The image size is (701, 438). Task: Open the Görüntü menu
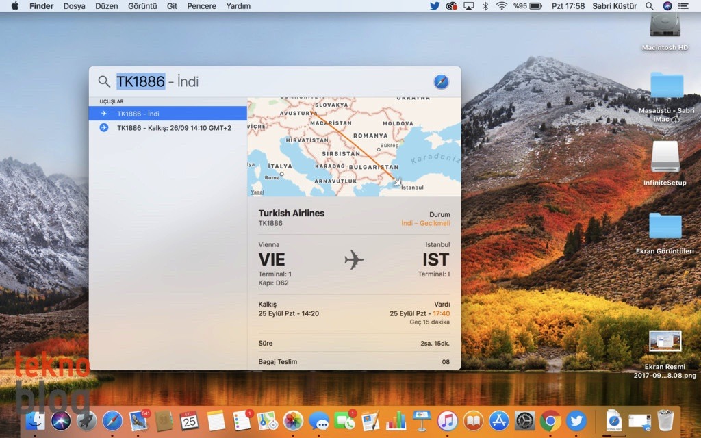point(142,5)
